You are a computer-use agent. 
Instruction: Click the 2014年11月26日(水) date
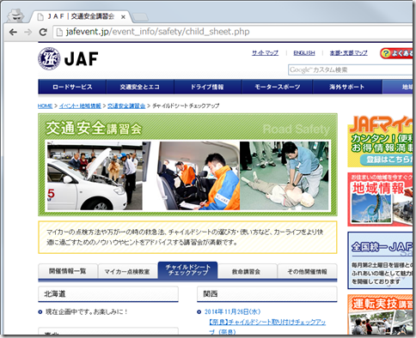(232, 311)
